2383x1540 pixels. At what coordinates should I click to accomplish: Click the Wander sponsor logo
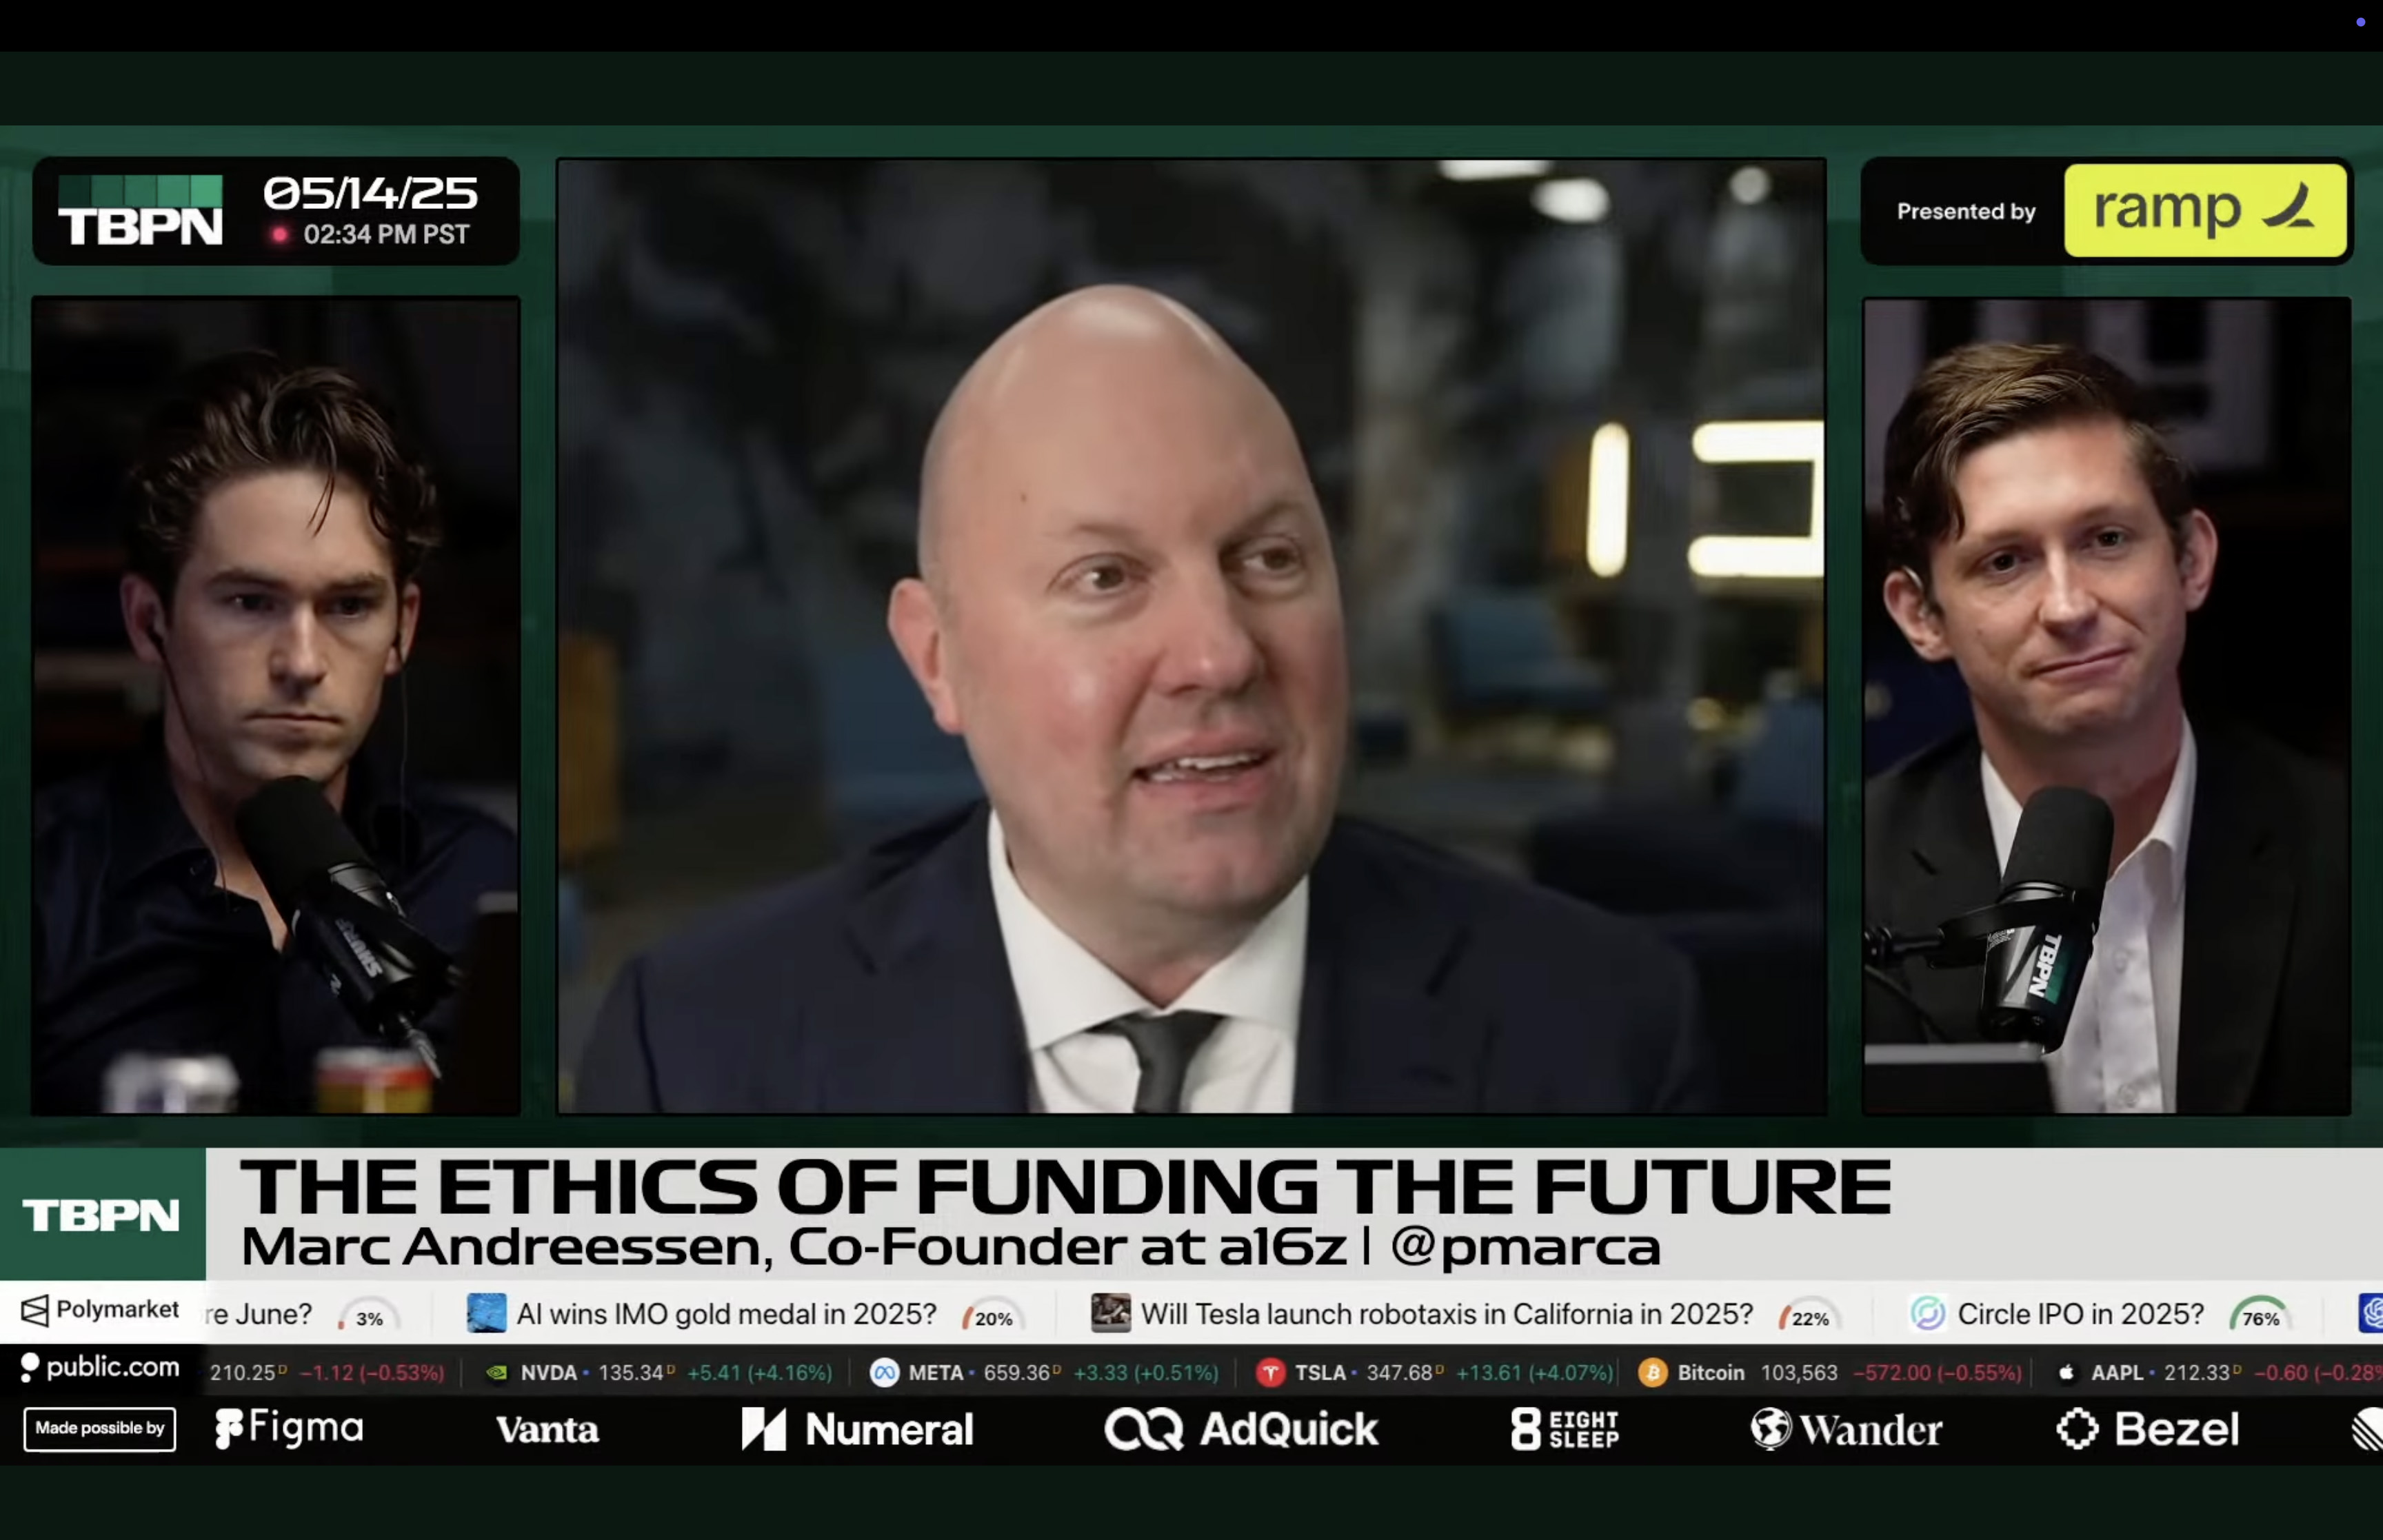[x=1846, y=1429]
